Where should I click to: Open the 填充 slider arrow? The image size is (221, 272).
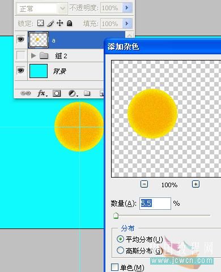pos(127,24)
